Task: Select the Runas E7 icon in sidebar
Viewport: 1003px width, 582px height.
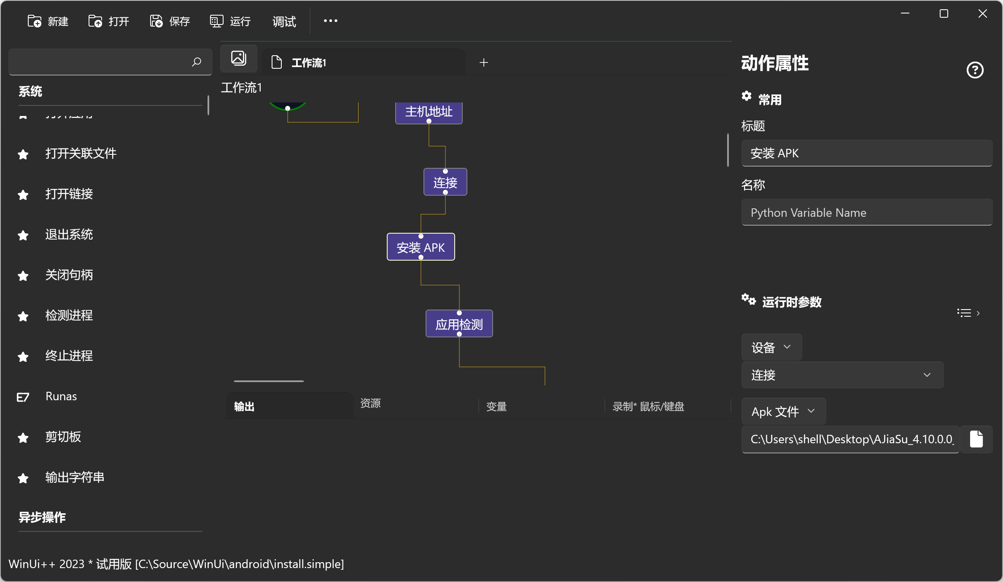Action: [23, 397]
